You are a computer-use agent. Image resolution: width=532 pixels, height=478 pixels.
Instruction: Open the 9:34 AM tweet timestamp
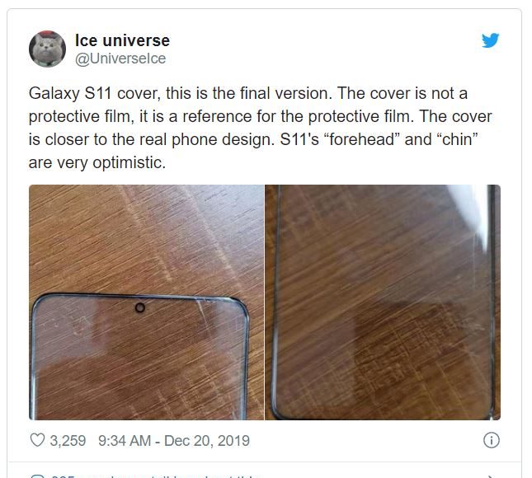point(125,441)
